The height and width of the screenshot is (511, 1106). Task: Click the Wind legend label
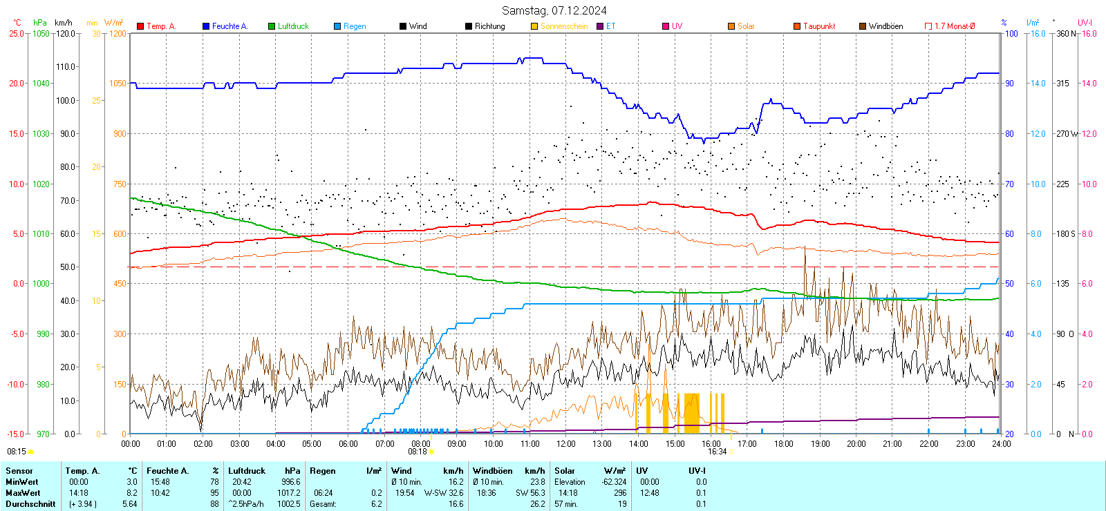pyautogui.click(x=418, y=26)
